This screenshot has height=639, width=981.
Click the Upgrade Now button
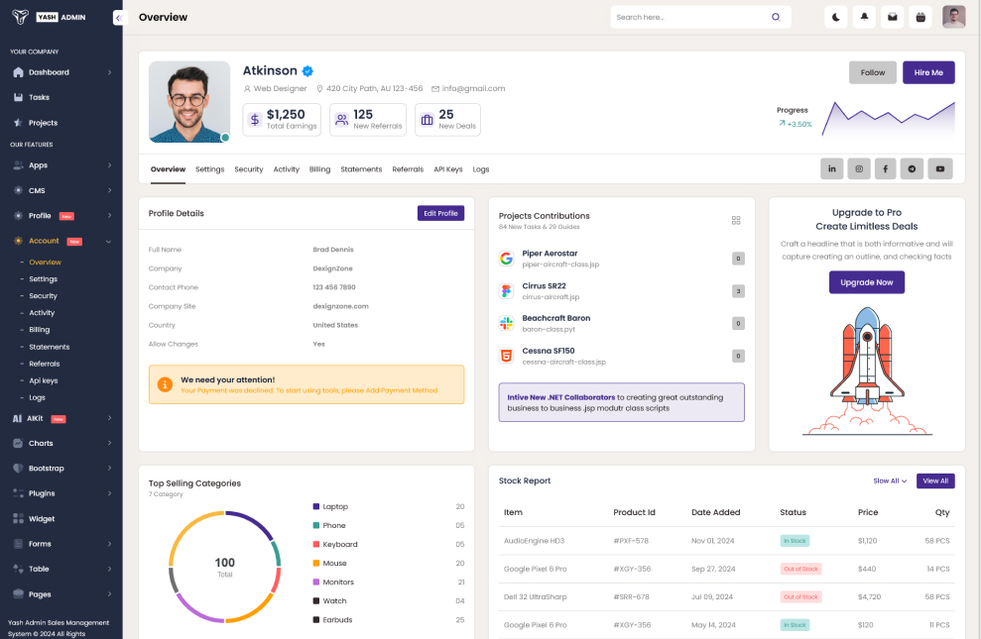(x=867, y=282)
